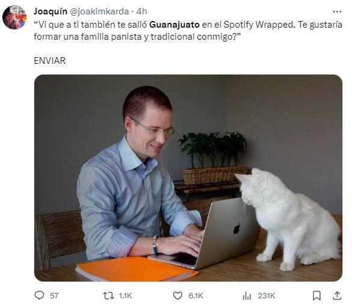Click the 6.1K likes count
Image resolution: width=352 pixels, height=308 pixels.
coord(196,295)
